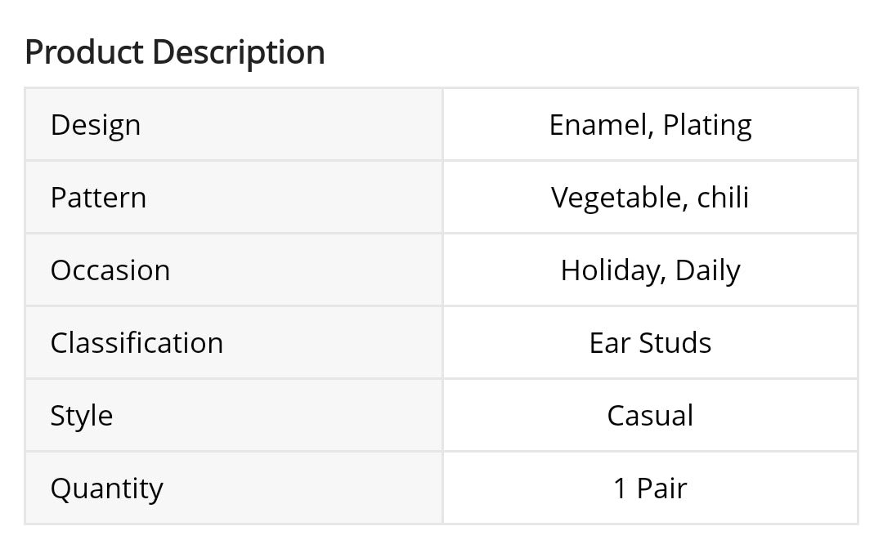This screenshot has height=553, width=883.
Task: Click the word Description in the heading
Action: click(x=239, y=52)
